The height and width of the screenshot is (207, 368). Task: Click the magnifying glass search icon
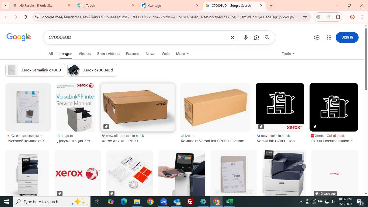pyautogui.click(x=267, y=37)
